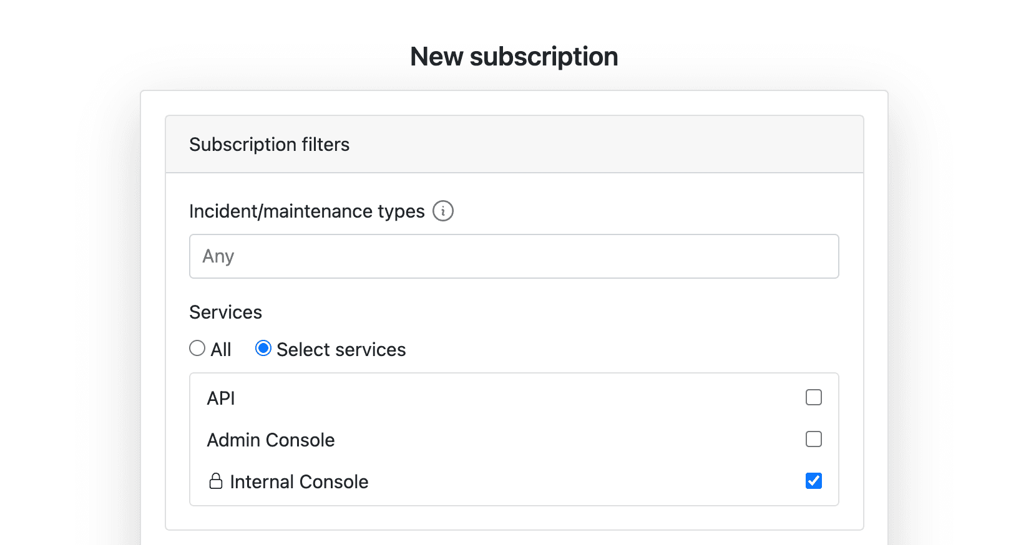This screenshot has width=1026, height=545.
Task: Uncheck the Internal Console checkbox
Action: coord(813,480)
